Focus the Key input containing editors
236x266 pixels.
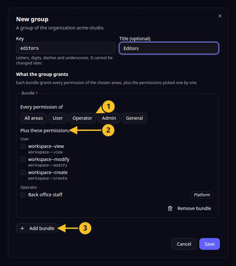pos(66,48)
